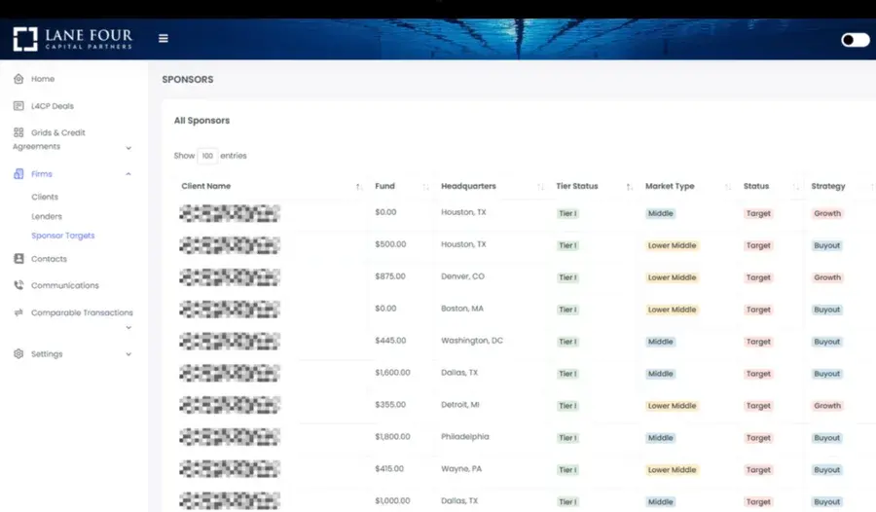The height and width of the screenshot is (512, 876).
Task: Click the $500.00 fund value
Action: 390,244
